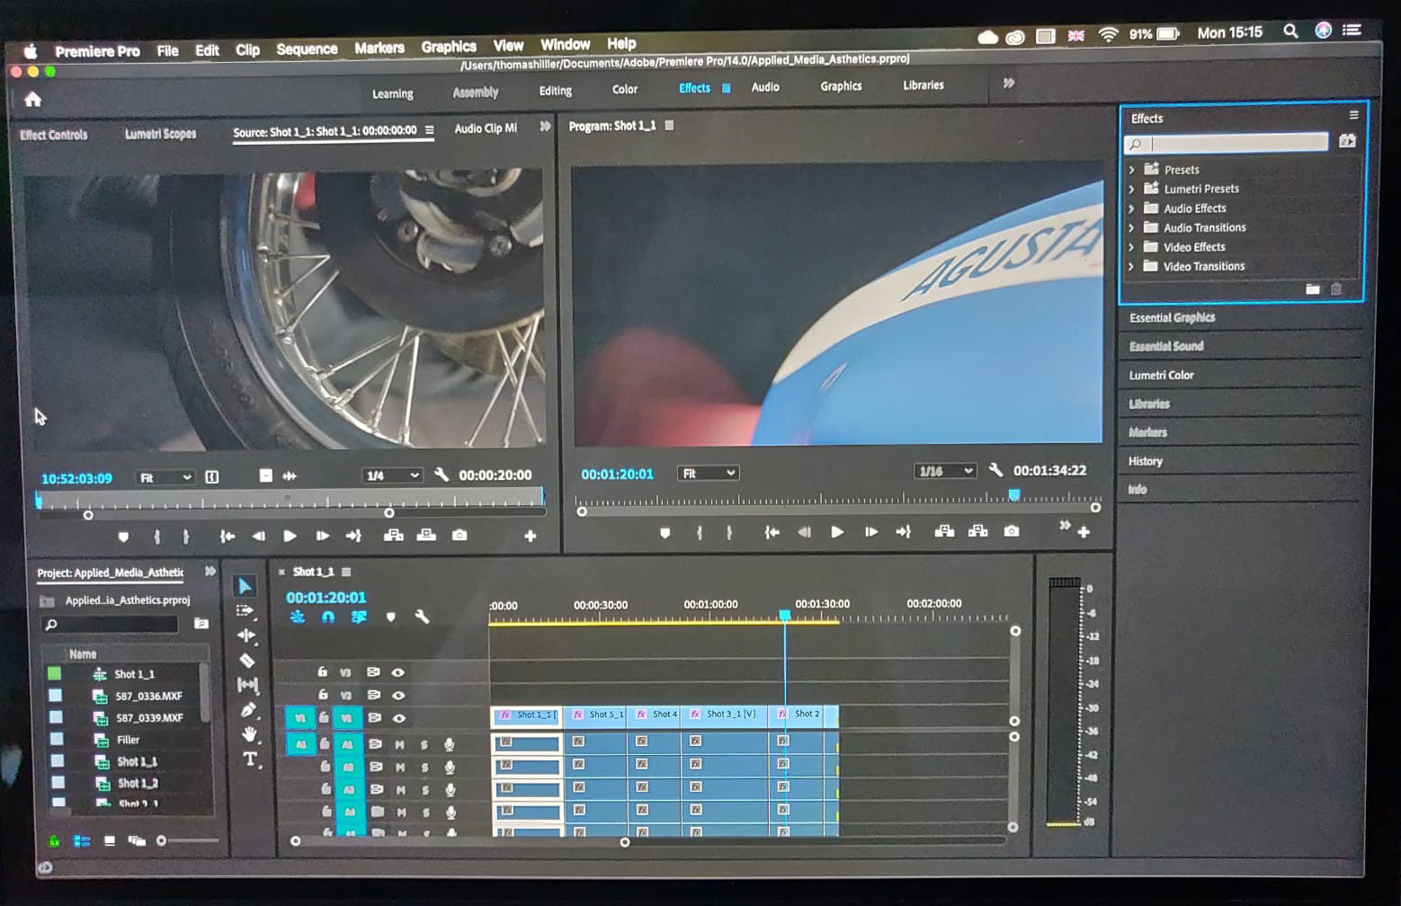Toggle lock on V1 track
This screenshot has width=1401, height=906.
pyautogui.click(x=323, y=717)
